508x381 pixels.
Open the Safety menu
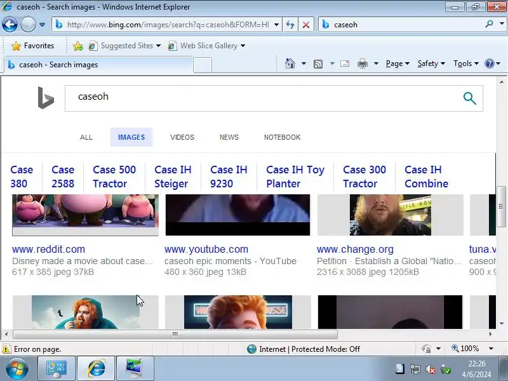click(x=431, y=63)
